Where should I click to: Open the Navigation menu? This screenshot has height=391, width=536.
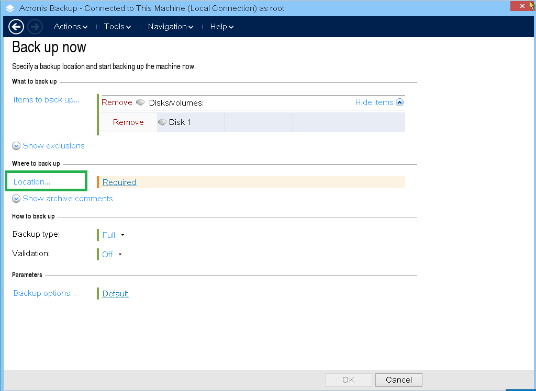pos(170,27)
